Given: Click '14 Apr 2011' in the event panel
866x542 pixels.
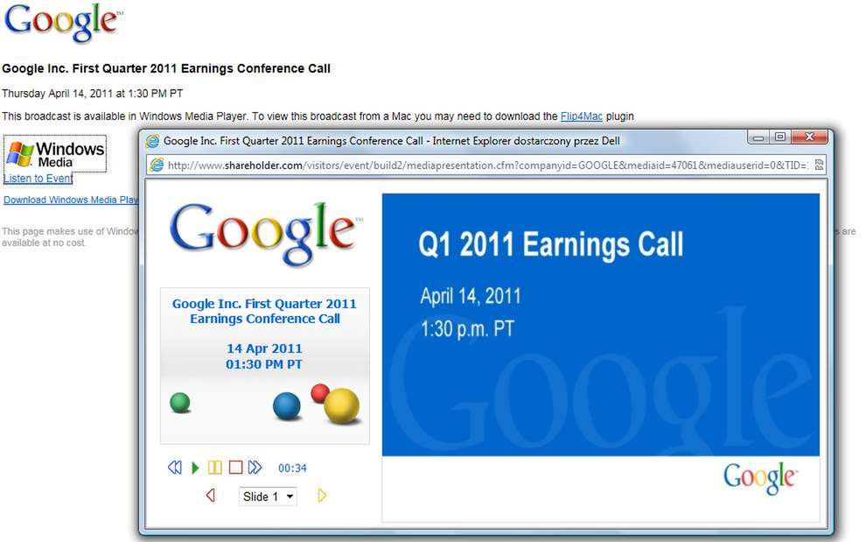Looking at the screenshot, I should pos(264,349).
